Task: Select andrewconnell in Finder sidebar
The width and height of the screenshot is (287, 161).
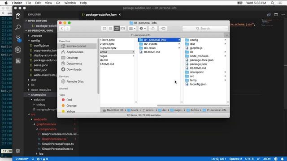Action: (77, 46)
